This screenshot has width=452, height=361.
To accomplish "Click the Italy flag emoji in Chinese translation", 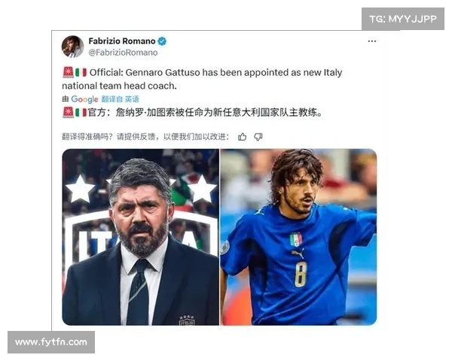I will tap(81, 112).
